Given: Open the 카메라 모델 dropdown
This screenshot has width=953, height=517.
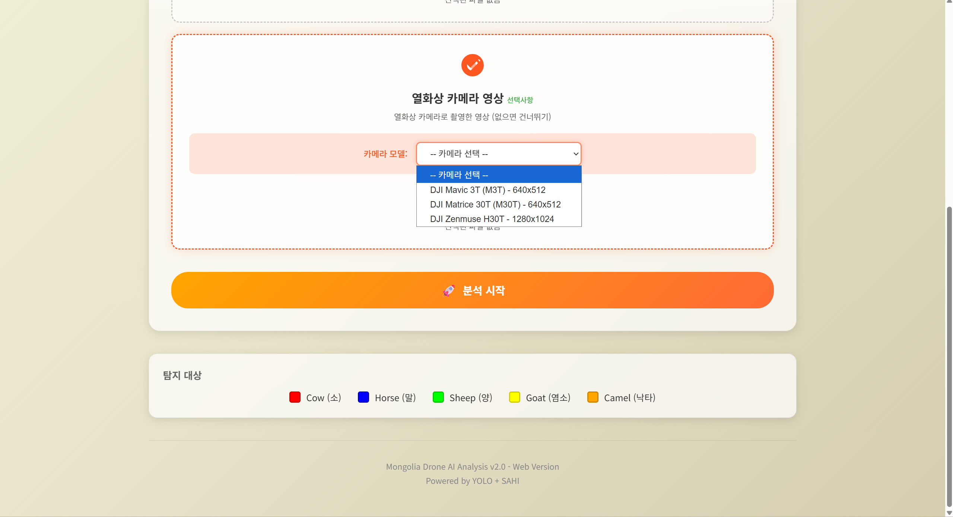Looking at the screenshot, I should [498, 154].
